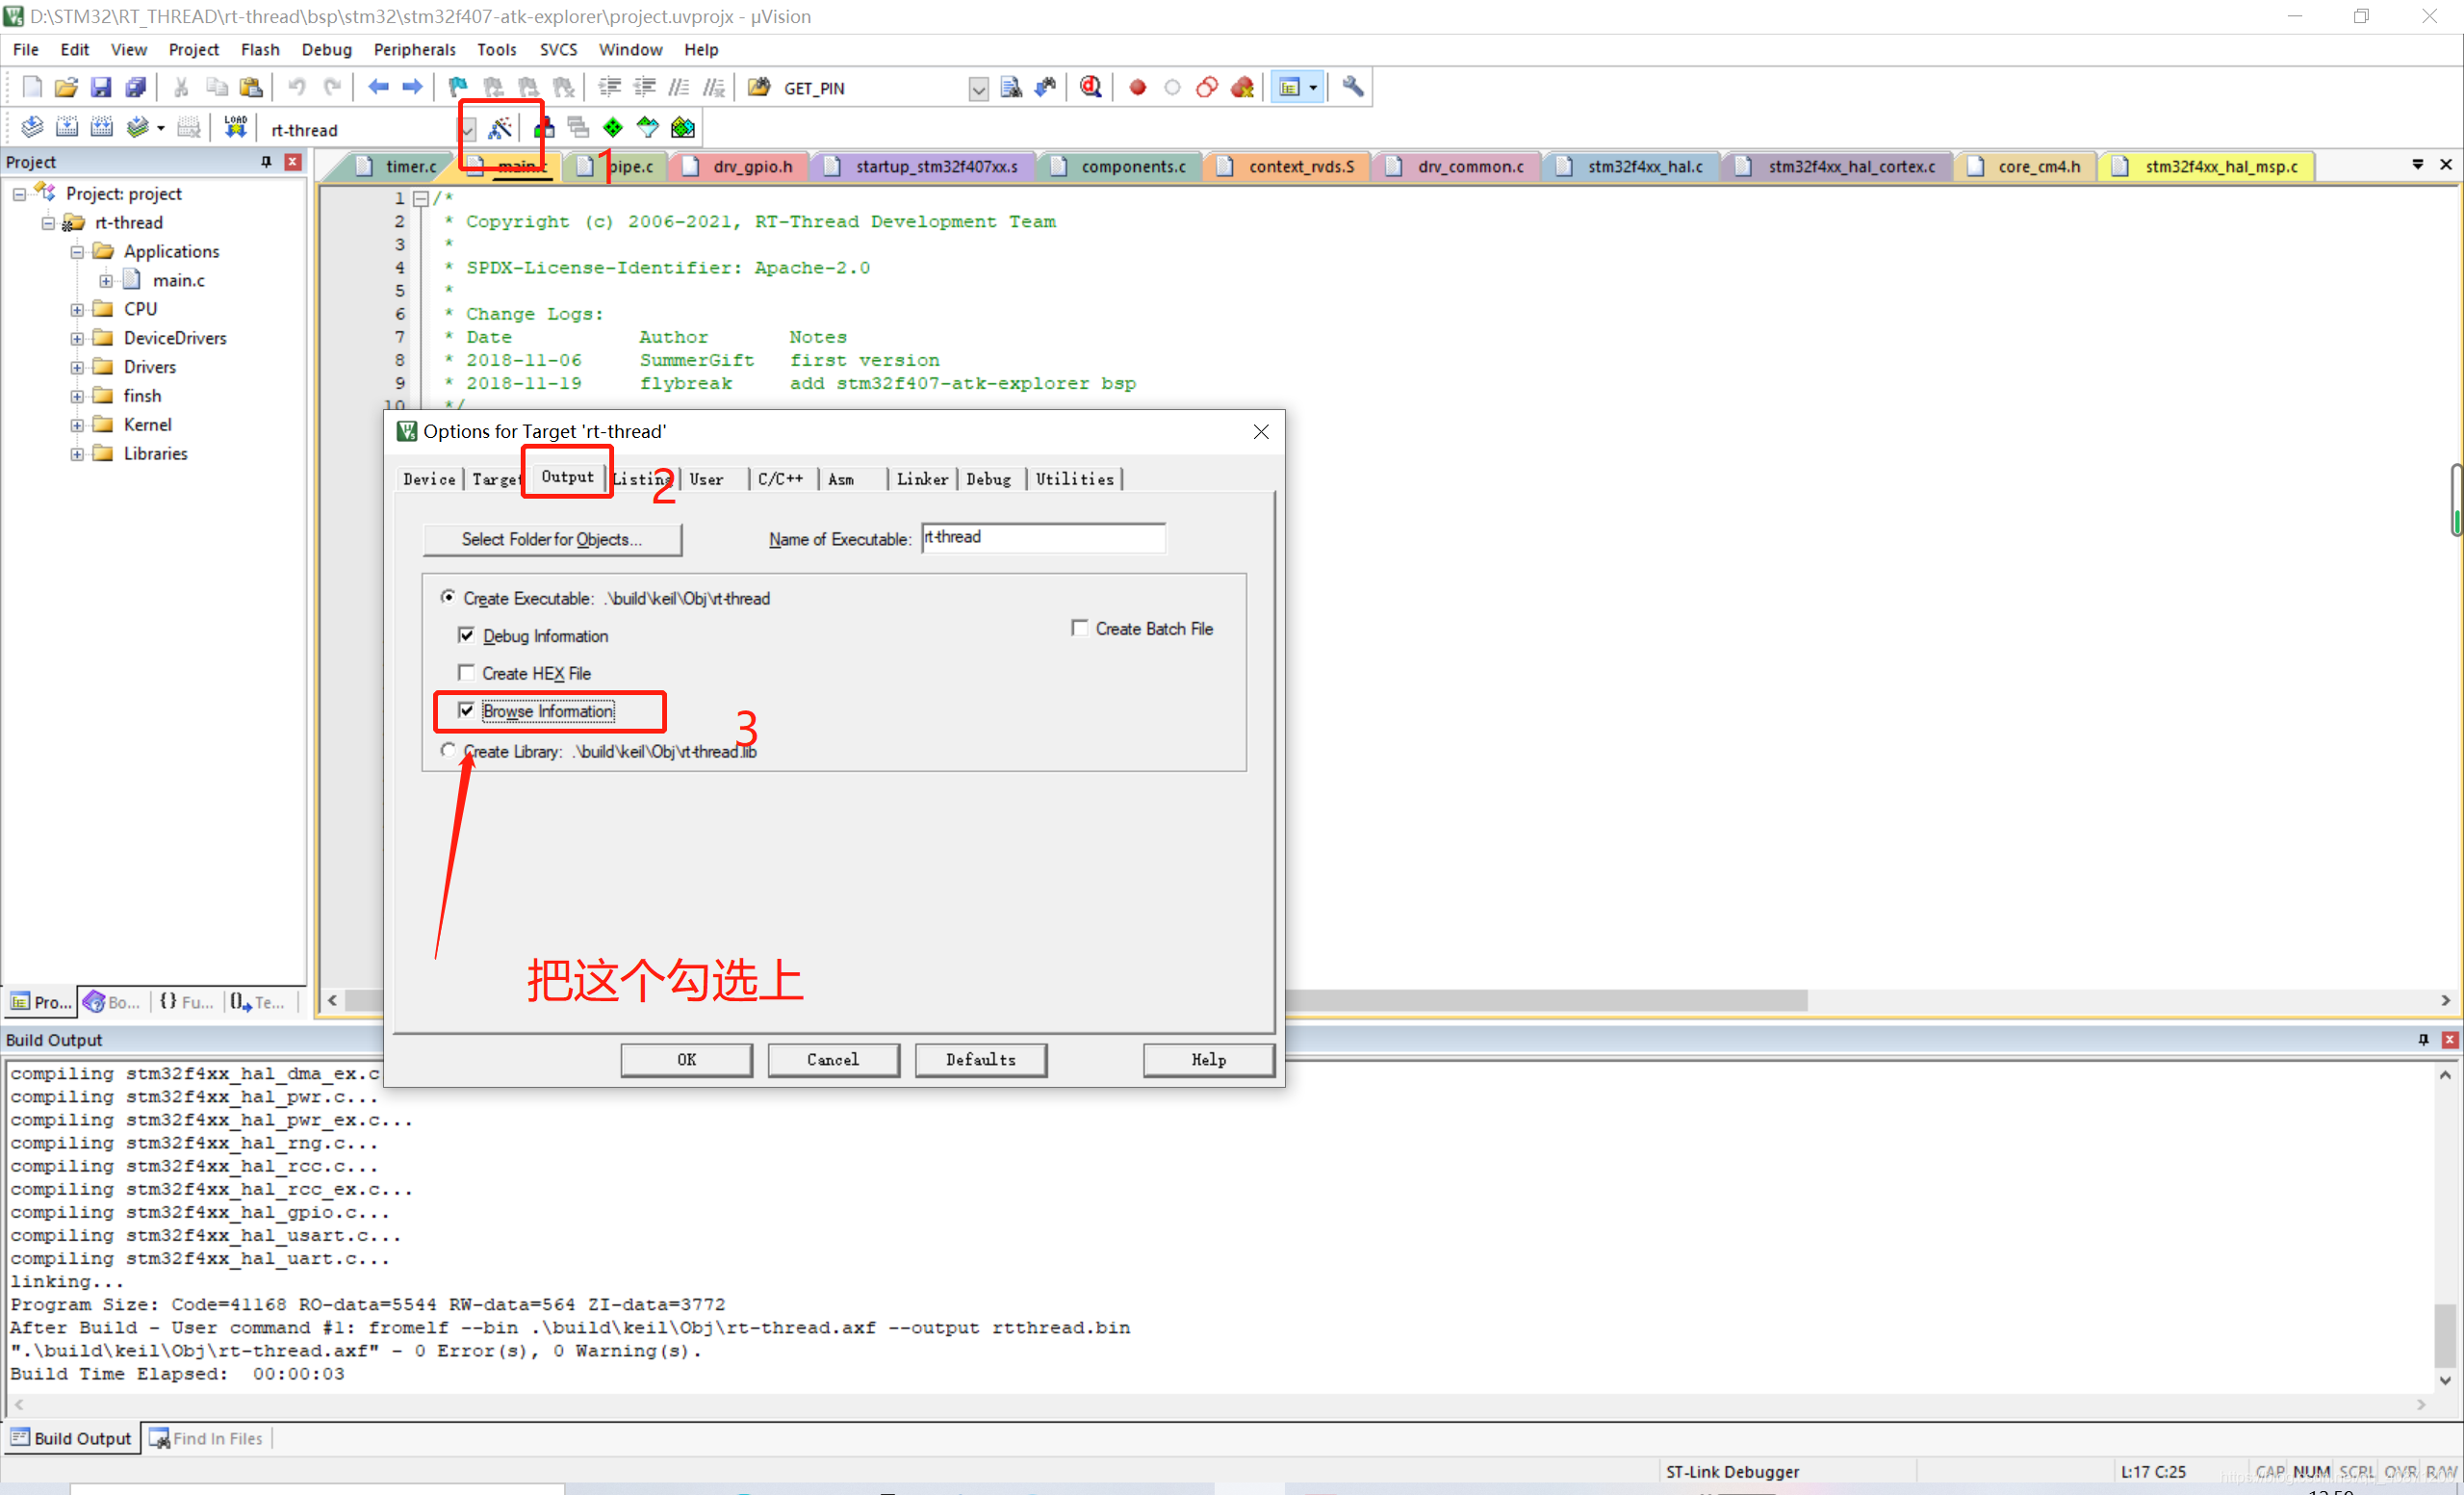
Task: Build target icon
Action: (67, 127)
